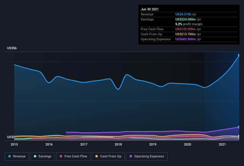This screenshot has width=244, height=166.
Task: Click the US$224.000m earnings value
Action: click(185, 19)
